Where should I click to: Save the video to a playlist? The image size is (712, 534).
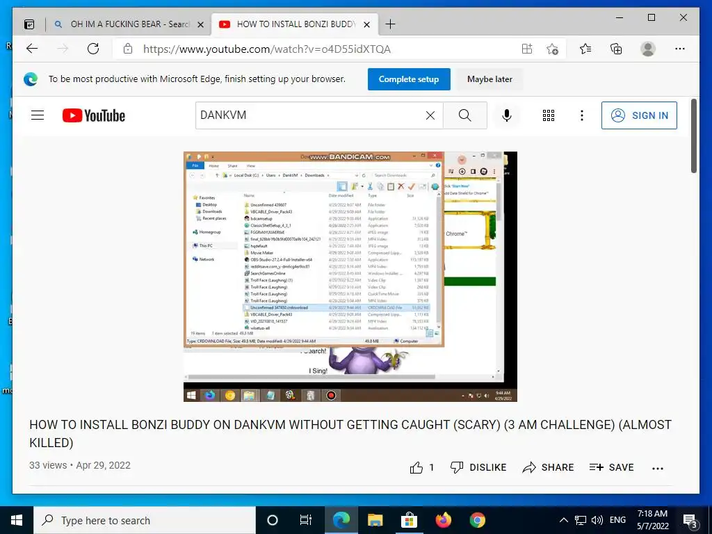click(611, 467)
